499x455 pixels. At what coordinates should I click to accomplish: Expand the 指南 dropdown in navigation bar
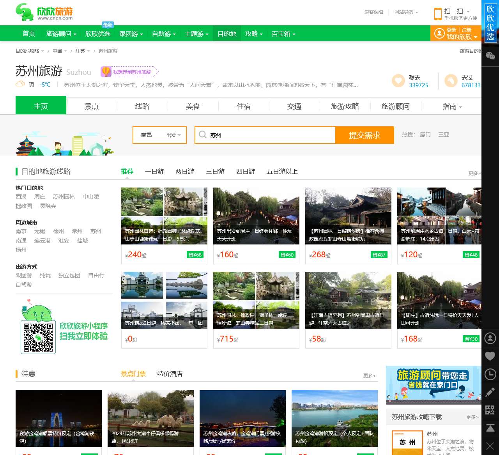point(451,106)
